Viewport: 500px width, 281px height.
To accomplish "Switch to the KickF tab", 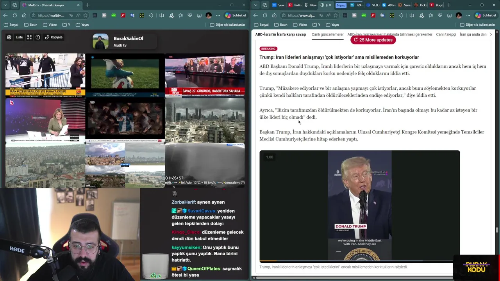I will coord(420,5).
